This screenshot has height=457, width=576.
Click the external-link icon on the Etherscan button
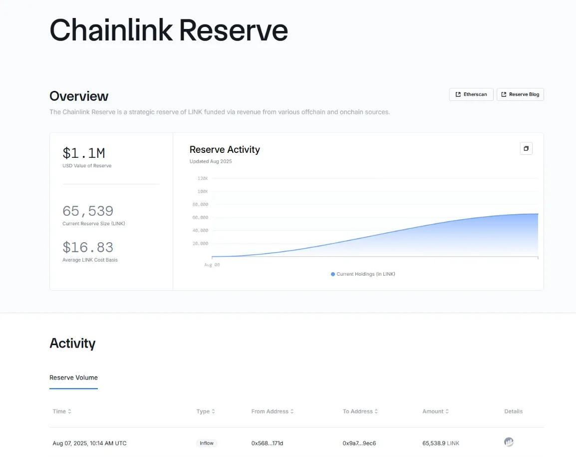(x=458, y=94)
